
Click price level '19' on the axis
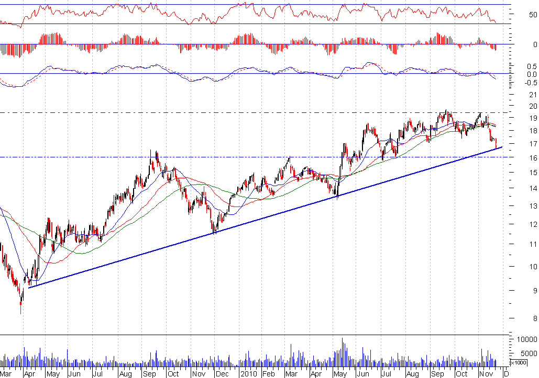point(533,118)
